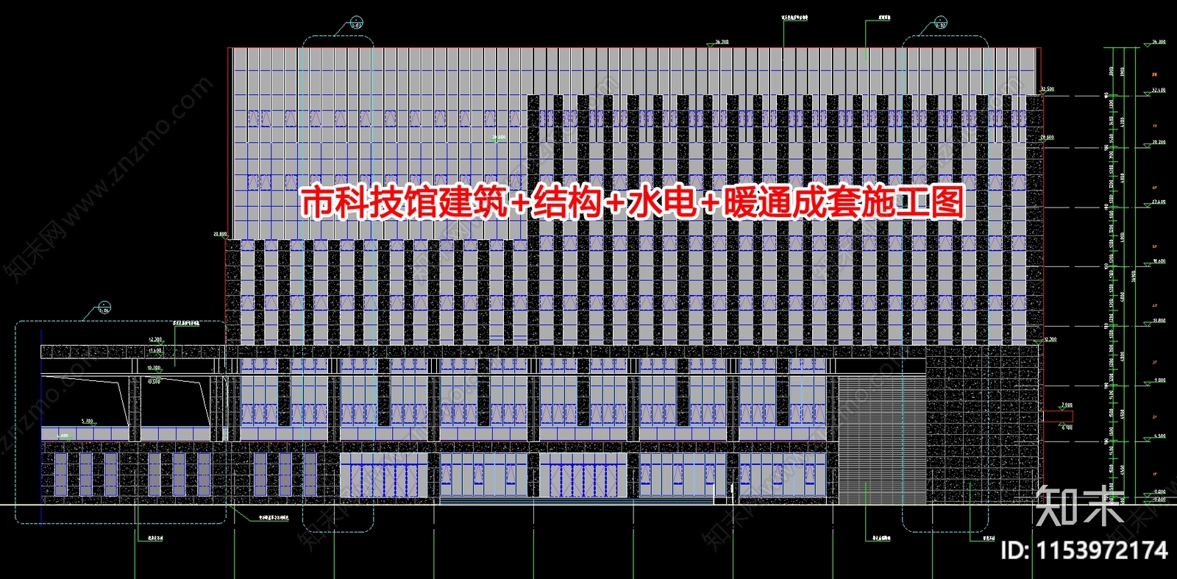Click the 36.300 top elevation label
Viewport: 1177px width, 579px height.
pos(722,42)
